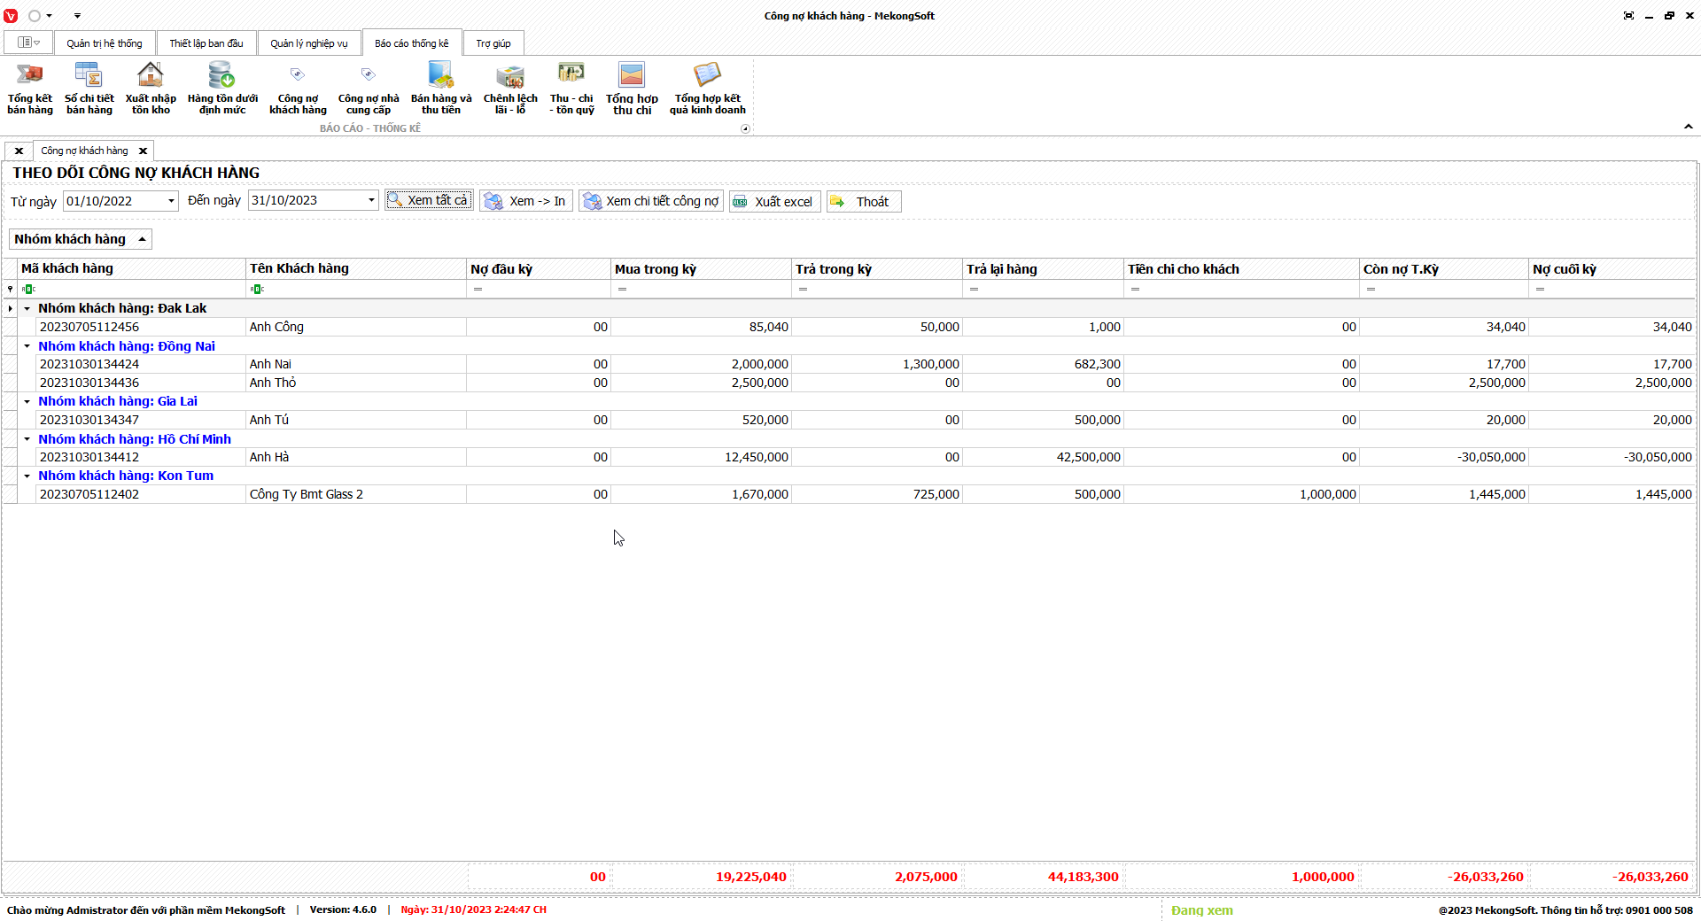Viewport: 1701px width, 921px height.
Task: Click the Xuất excel button
Action: pyautogui.click(x=774, y=202)
